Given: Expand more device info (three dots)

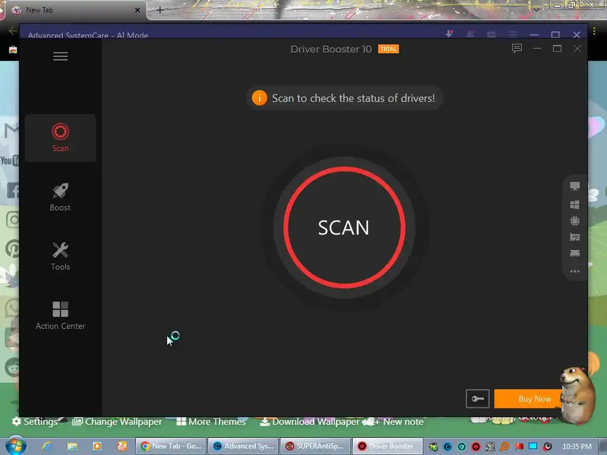Looking at the screenshot, I should tap(575, 271).
